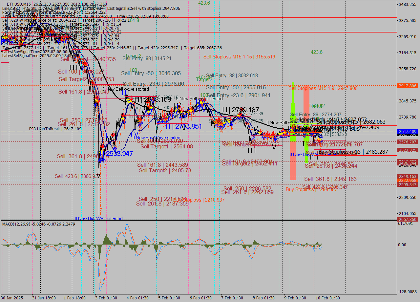Viewport: 420px width, 302px height.
Task: Select the red 2067.360 price tag at axis bottom
Action: coord(408,219)
